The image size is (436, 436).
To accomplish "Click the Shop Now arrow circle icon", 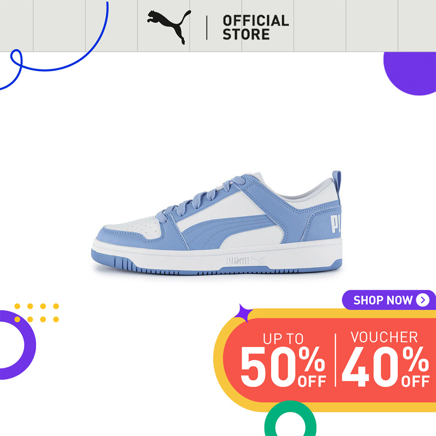I will click(x=422, y=300).
